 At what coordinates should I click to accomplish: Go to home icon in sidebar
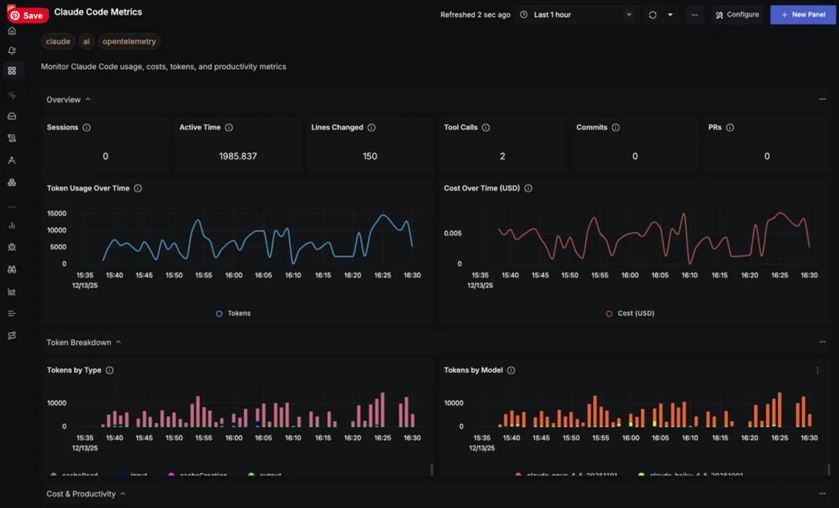12,31
